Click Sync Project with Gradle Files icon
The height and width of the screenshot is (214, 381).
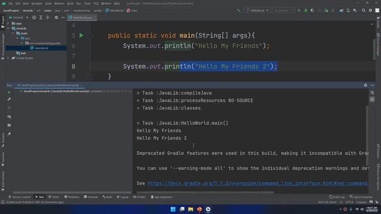(x=341, y=11)
